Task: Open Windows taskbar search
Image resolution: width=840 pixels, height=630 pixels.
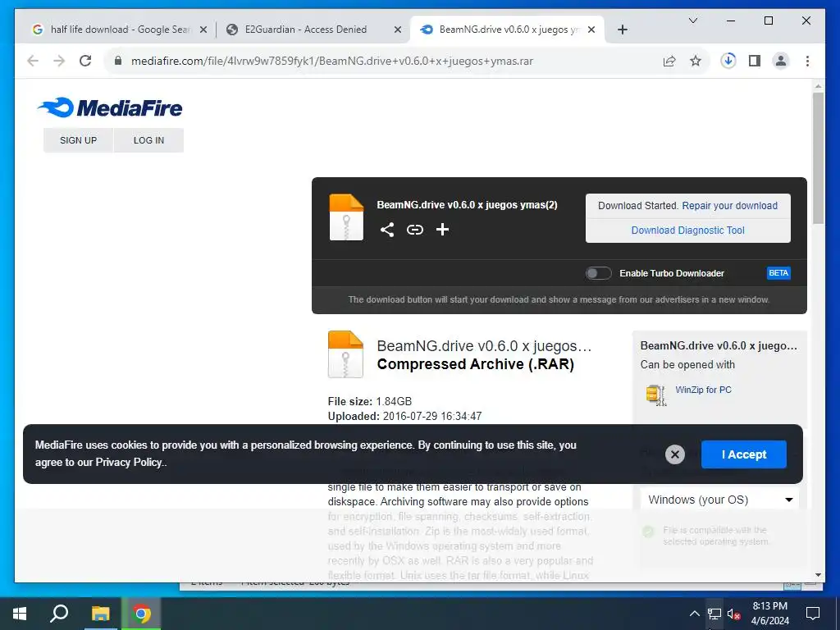Action: (x=59, y=614)
